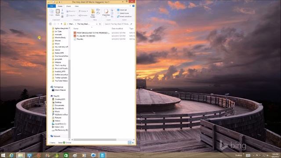
Task: Click the Paste icon in the ribbon
Action: 58,13
